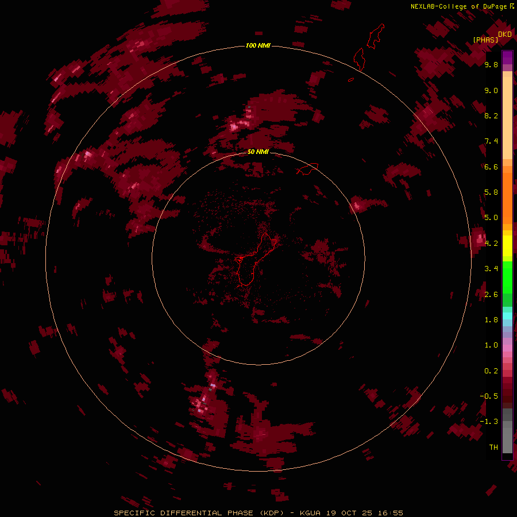Screen dimensions: 517x517
Task: Click the 6.6 value on color scale
Action: pyautogui.click(x=491, y=167)
